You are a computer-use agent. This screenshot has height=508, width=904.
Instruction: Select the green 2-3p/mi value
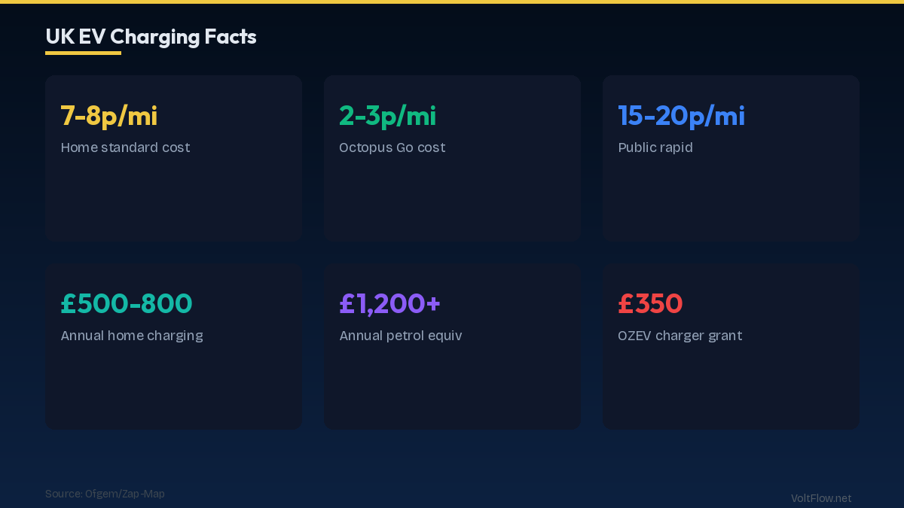coord(387,116)
